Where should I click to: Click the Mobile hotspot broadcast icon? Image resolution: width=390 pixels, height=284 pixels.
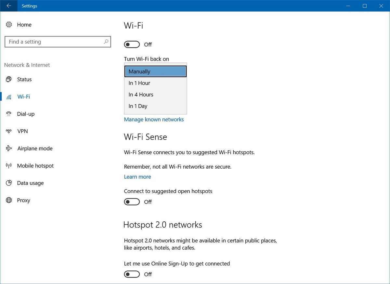8,166
